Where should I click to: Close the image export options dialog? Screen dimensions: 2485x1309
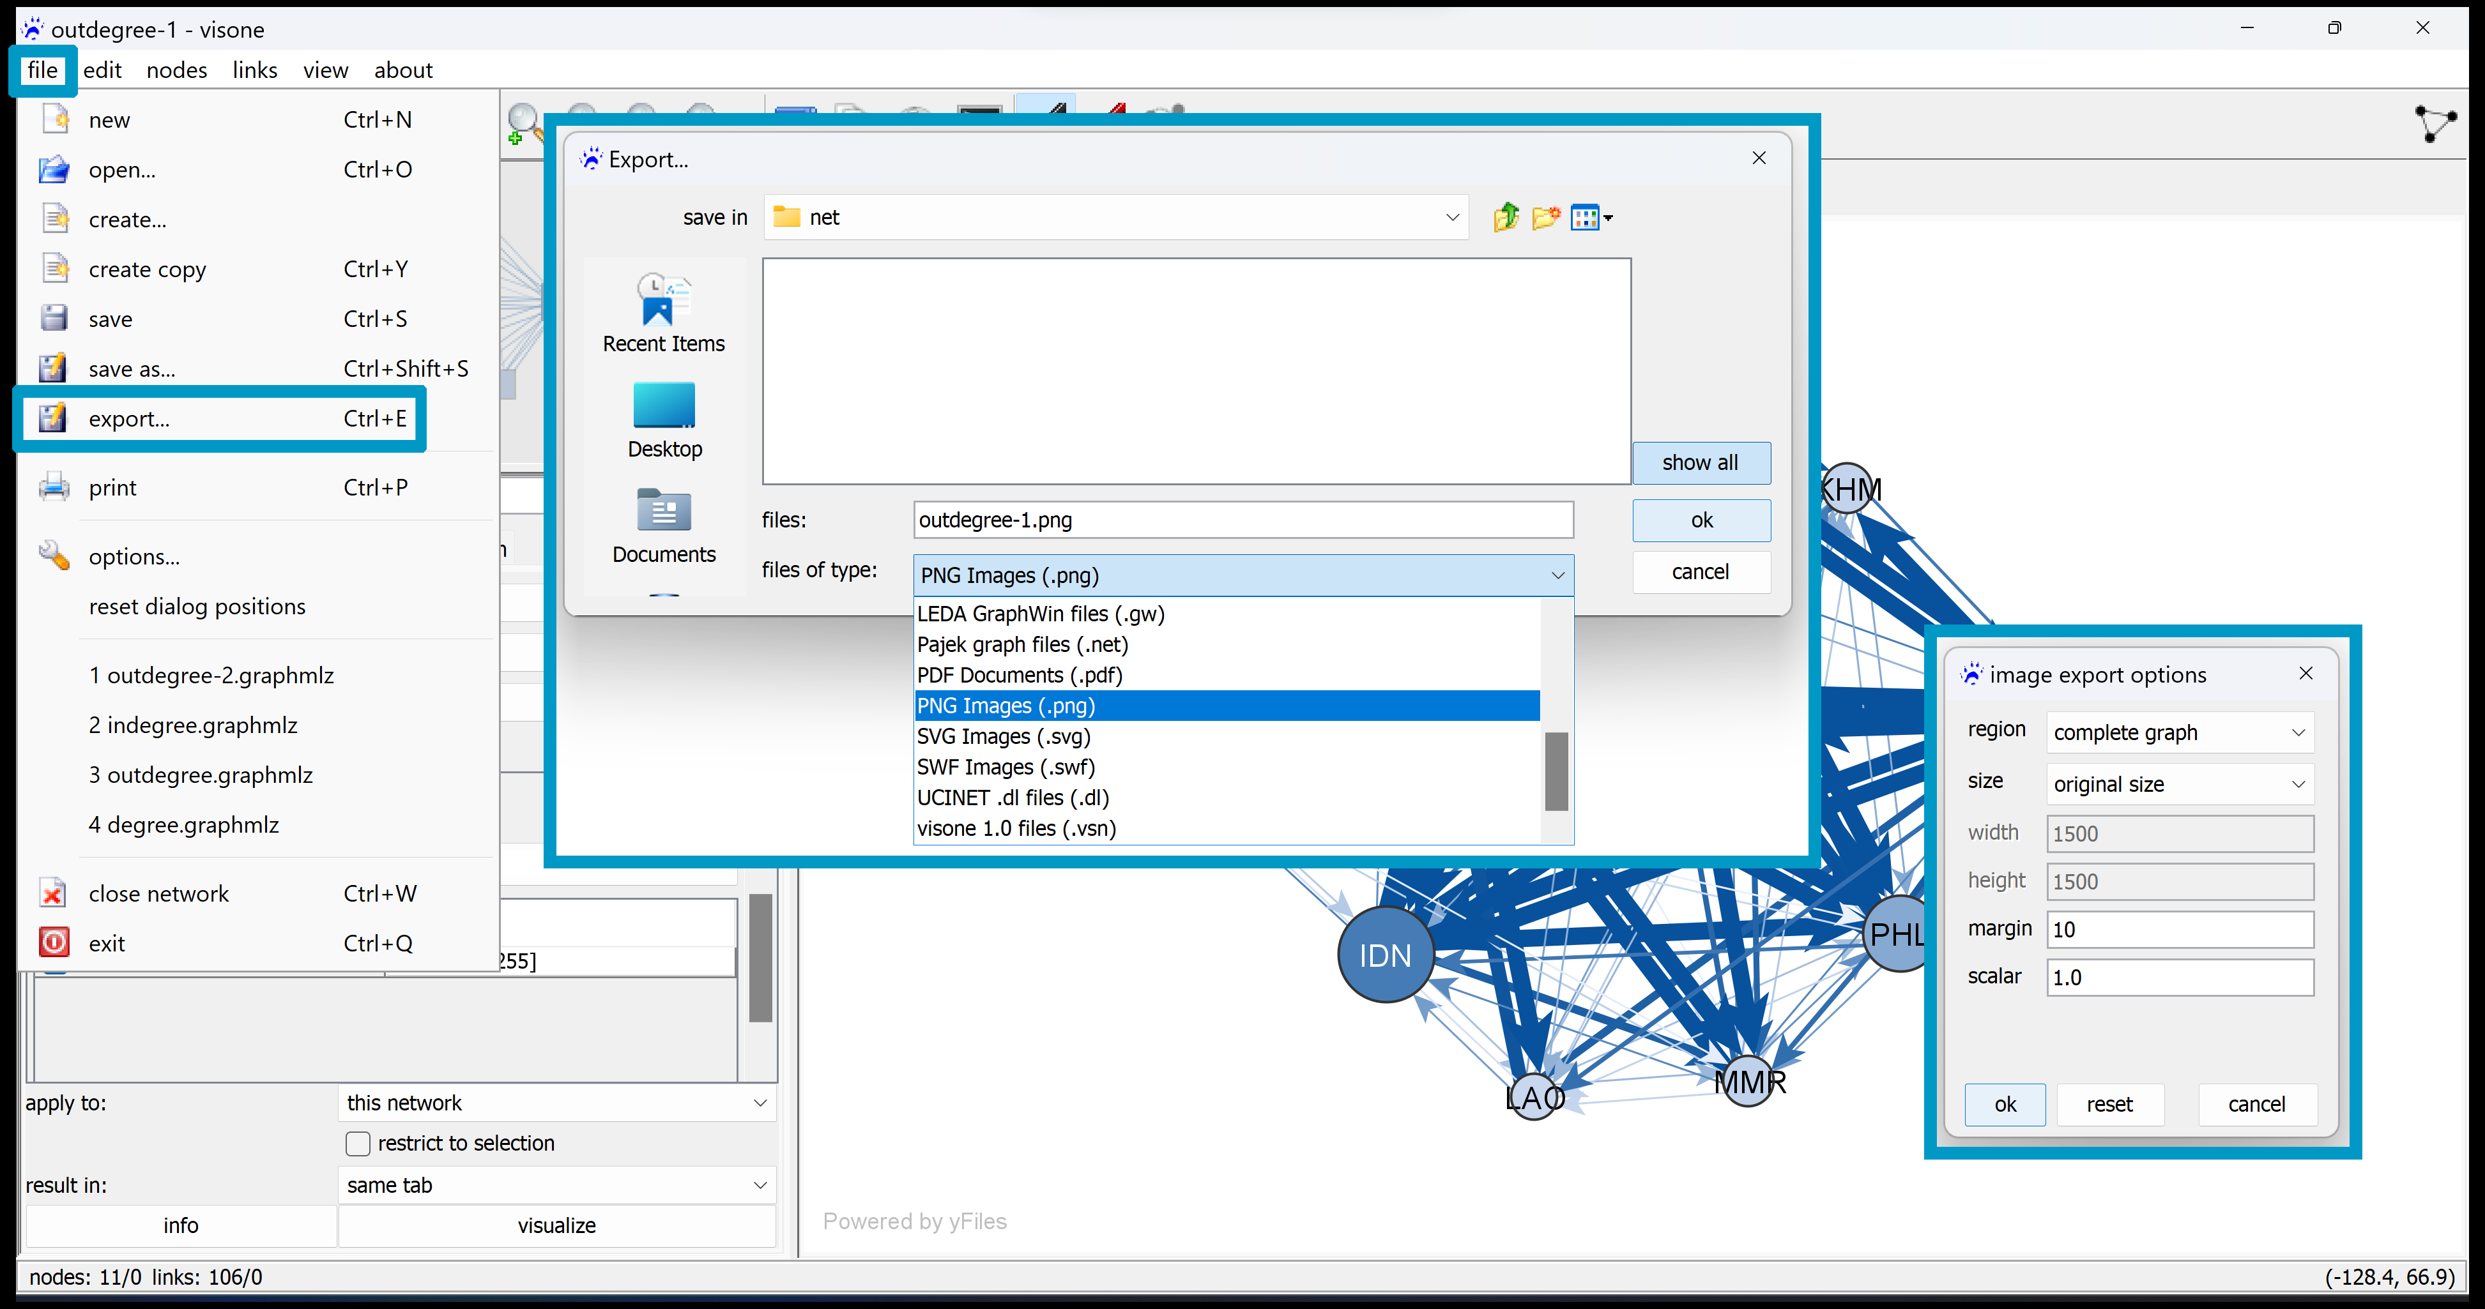[2307, 674]
